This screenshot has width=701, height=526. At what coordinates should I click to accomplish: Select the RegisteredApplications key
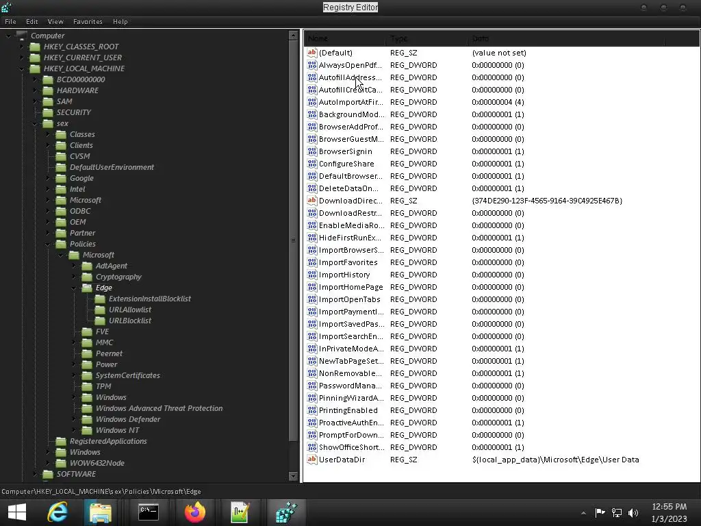[x=108, y=441]
